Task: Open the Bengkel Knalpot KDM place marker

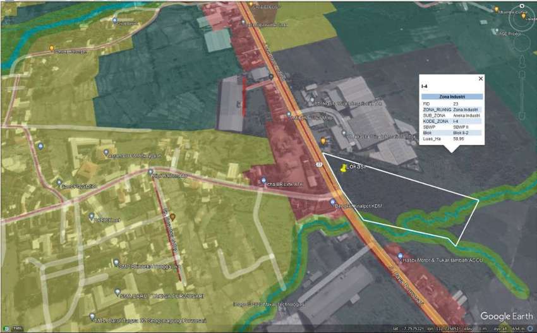Action: coord(333,202)
